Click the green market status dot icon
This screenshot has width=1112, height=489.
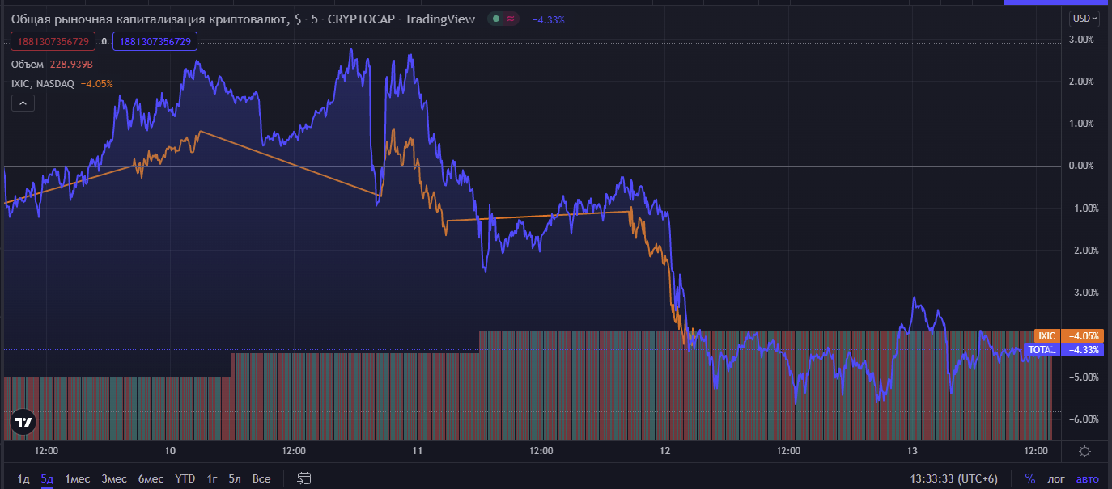coord(494,19)
